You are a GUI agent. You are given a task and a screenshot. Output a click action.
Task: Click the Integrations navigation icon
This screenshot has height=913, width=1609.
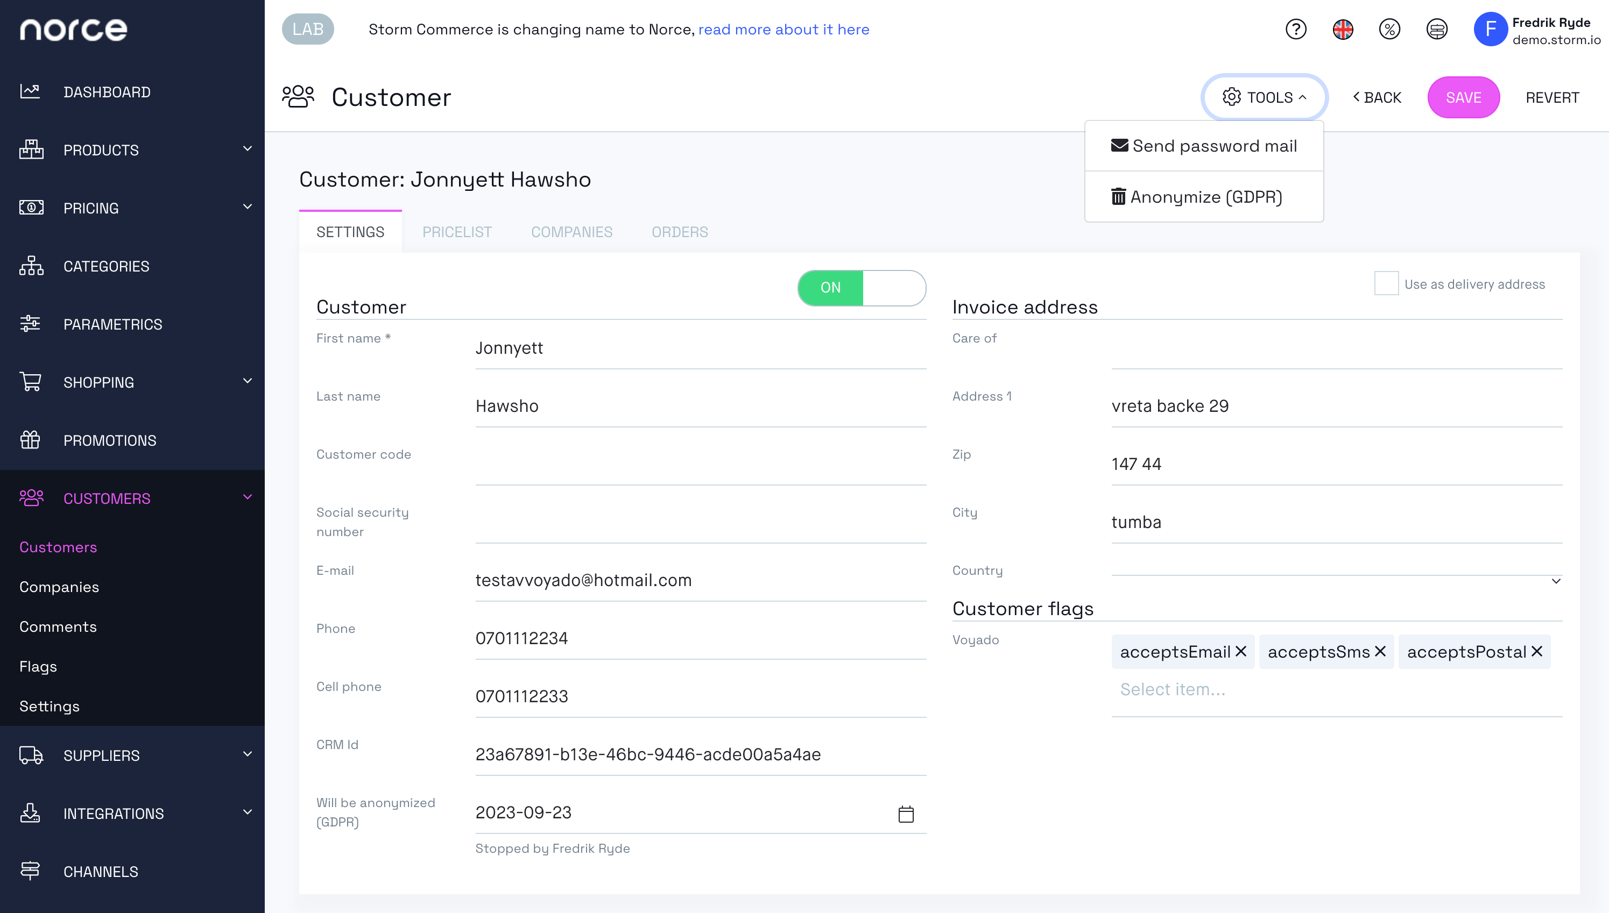(x=30, y=815)
